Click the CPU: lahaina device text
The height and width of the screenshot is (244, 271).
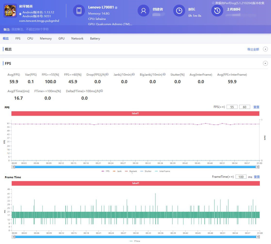coord(97,19)
